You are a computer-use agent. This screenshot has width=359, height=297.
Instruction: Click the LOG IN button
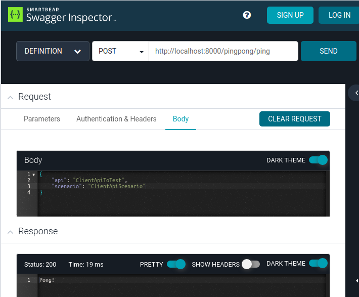pos(339,15)
